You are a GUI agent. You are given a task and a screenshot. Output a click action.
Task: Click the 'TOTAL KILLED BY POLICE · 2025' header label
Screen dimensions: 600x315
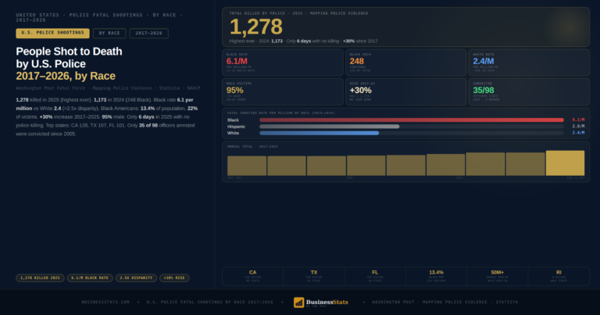pos(299,13)
